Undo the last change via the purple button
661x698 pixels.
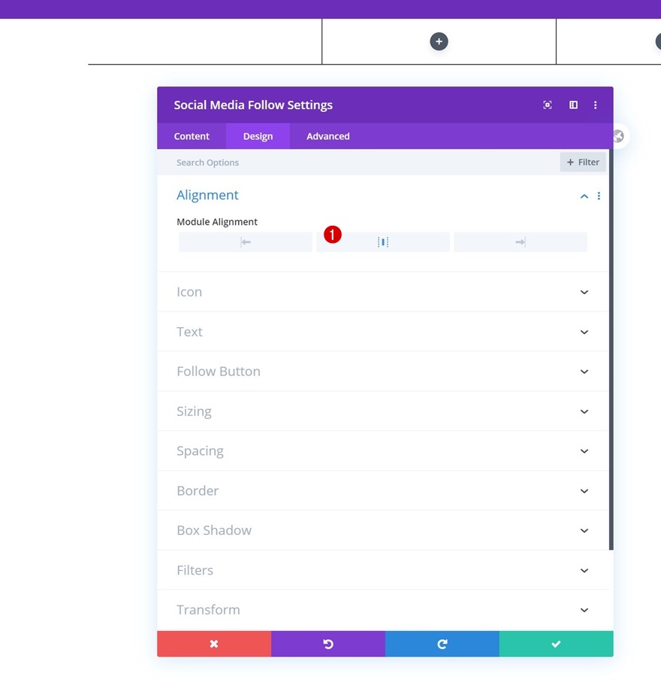coord(328,644)
